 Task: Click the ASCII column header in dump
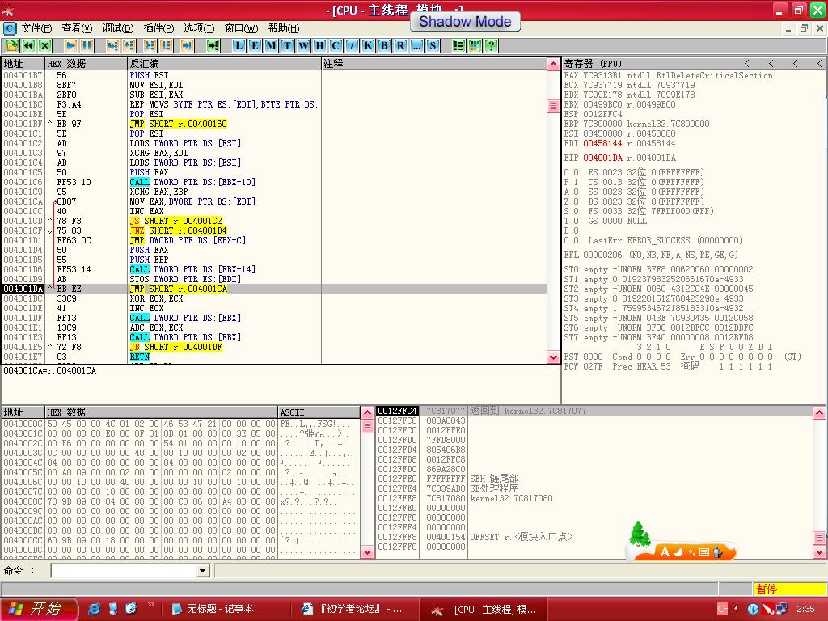tap(319, 412)
